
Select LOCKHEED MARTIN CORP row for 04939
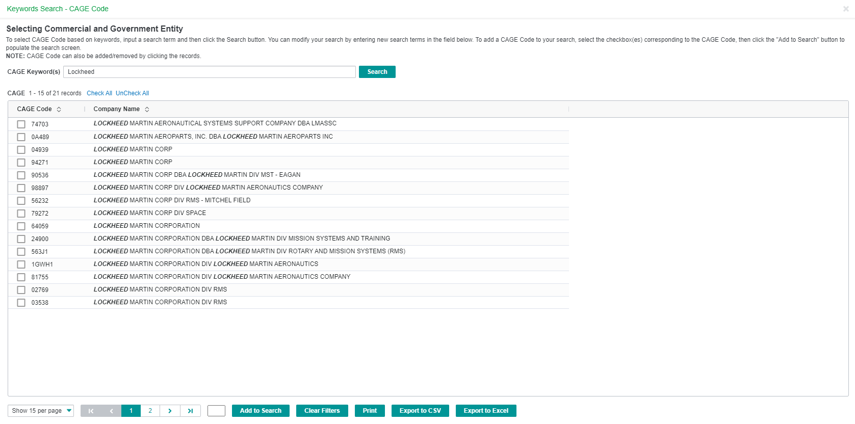tap(289, 150)
